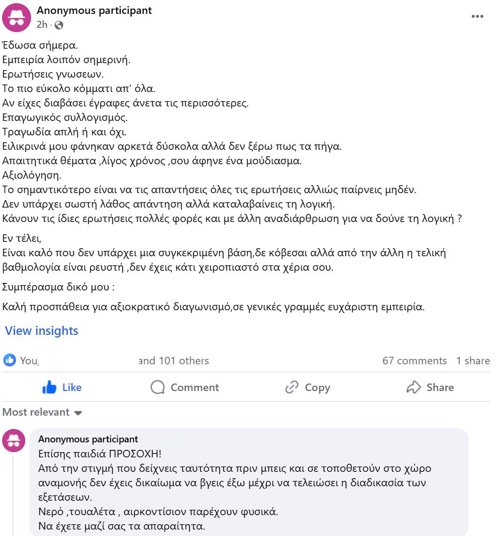Open the three-dot post options menu
Image resolution: width=496 pixels, height=536 pixels.
[477, 15]
